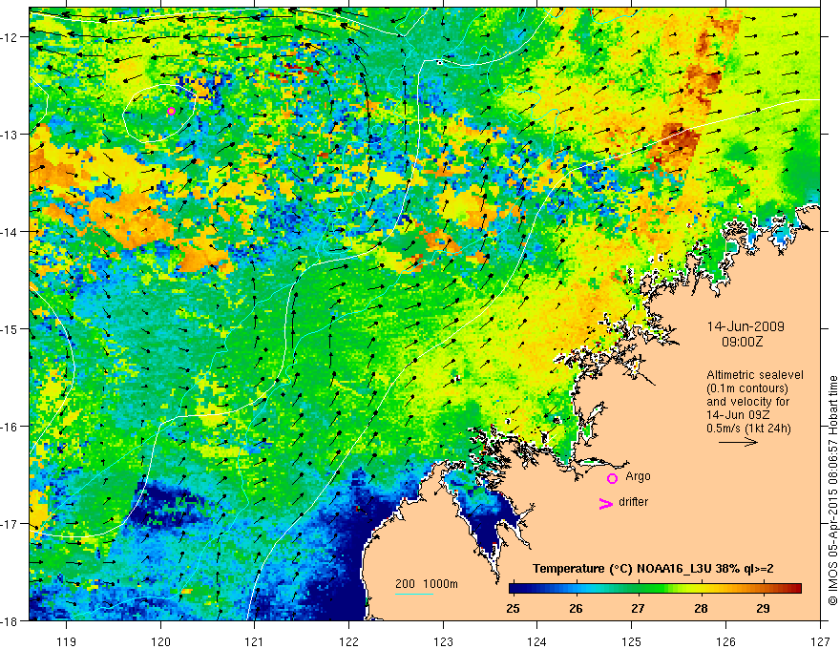Click longitude axis label 120
Image resolution: width=840 pixels, height=649 pixels.
160,641
